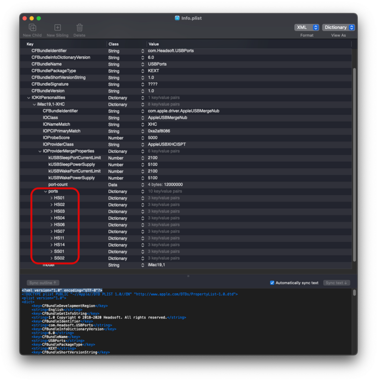
Task: Open the Dictionary View As dropdown
Action: click(338, 28)
